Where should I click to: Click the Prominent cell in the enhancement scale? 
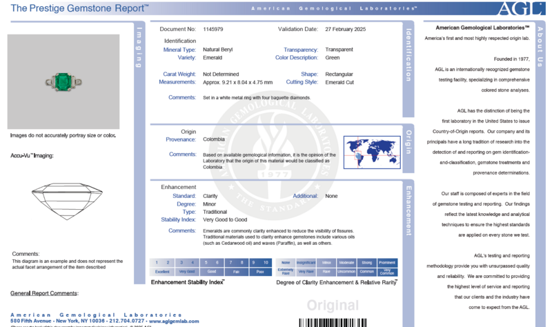pos(387,263)
